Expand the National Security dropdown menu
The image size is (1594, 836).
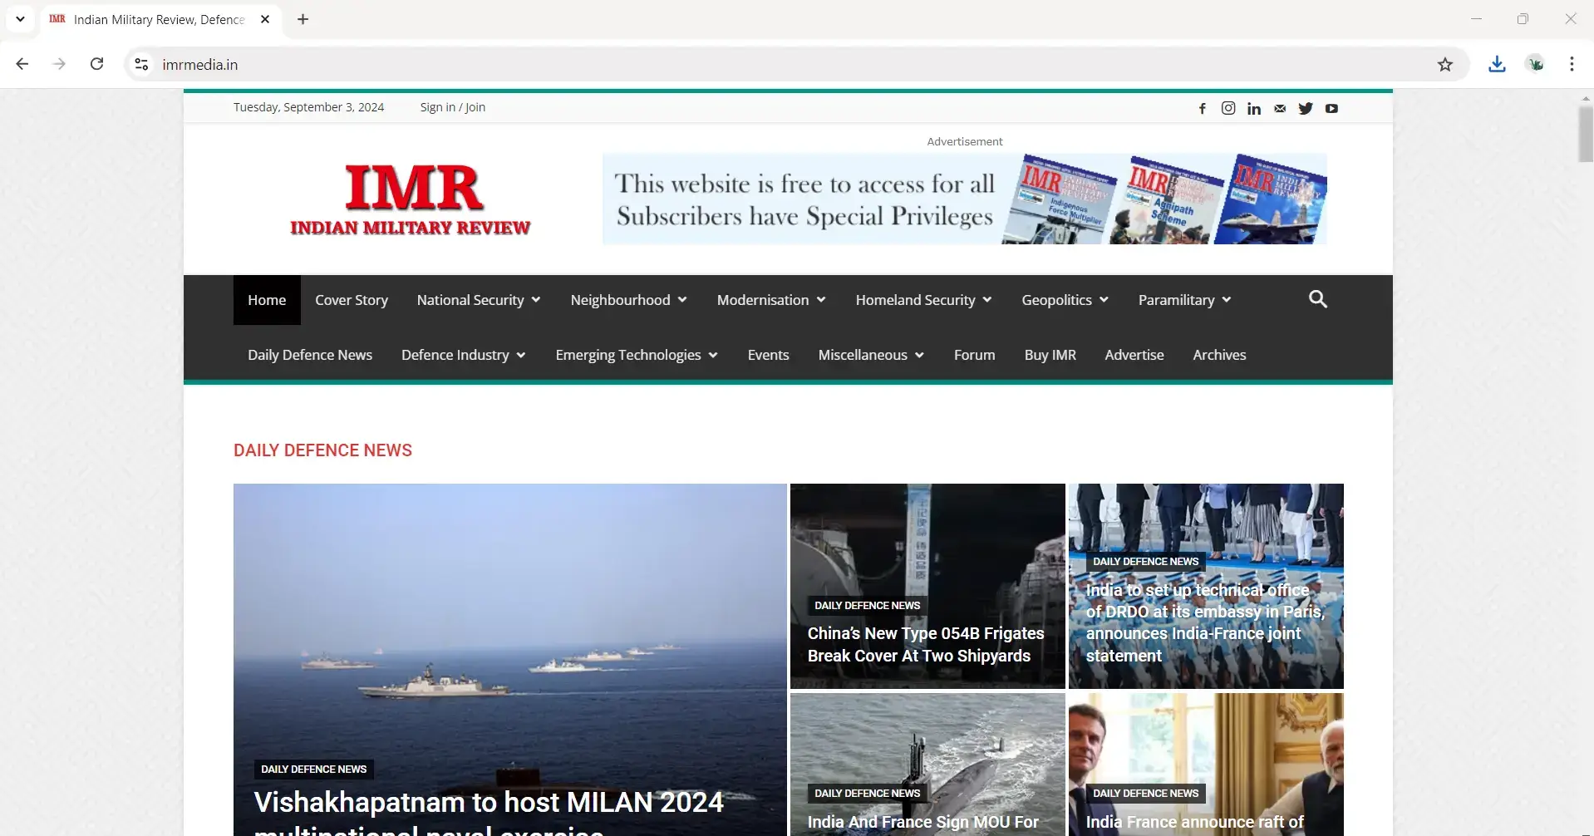click(x=478, y=300)
